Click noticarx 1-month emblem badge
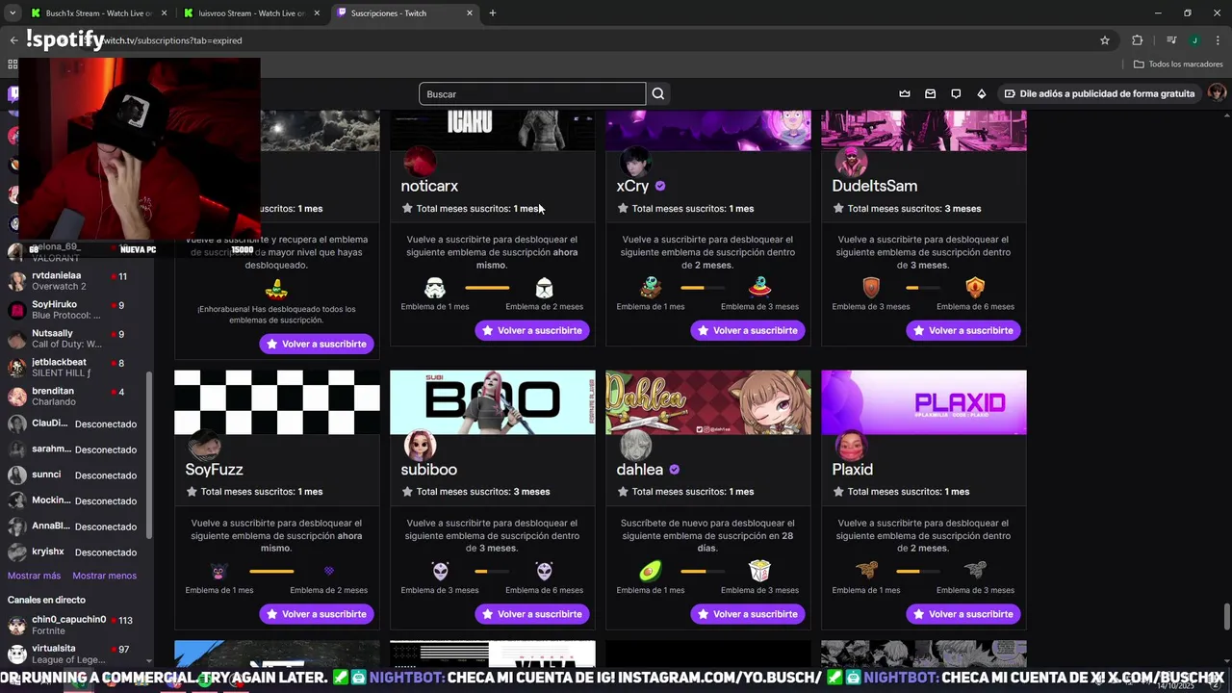This screenshot has width=1232, height=693. click(435, 287)
